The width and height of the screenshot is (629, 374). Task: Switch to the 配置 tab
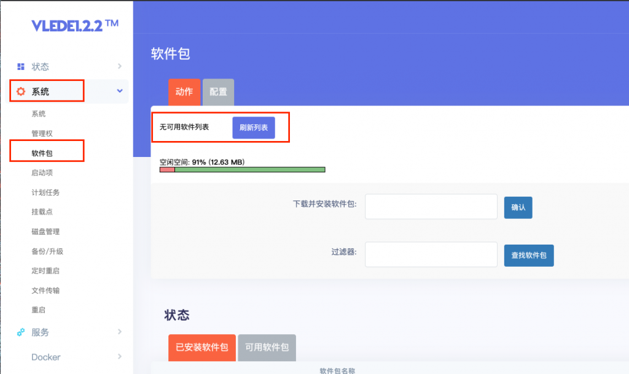click(218, 92)
